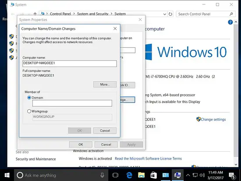Launch Microsoft Edge from taskbar

pyautogui.click(x=129, y=175)
